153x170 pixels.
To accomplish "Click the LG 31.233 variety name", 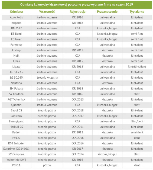I will 16,72.
